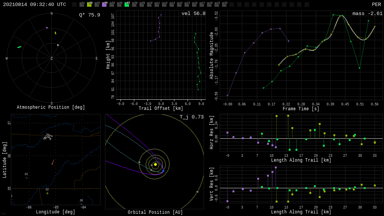
Task: Click the yellow Sun in orbital plot
Action: pos(155,164)
